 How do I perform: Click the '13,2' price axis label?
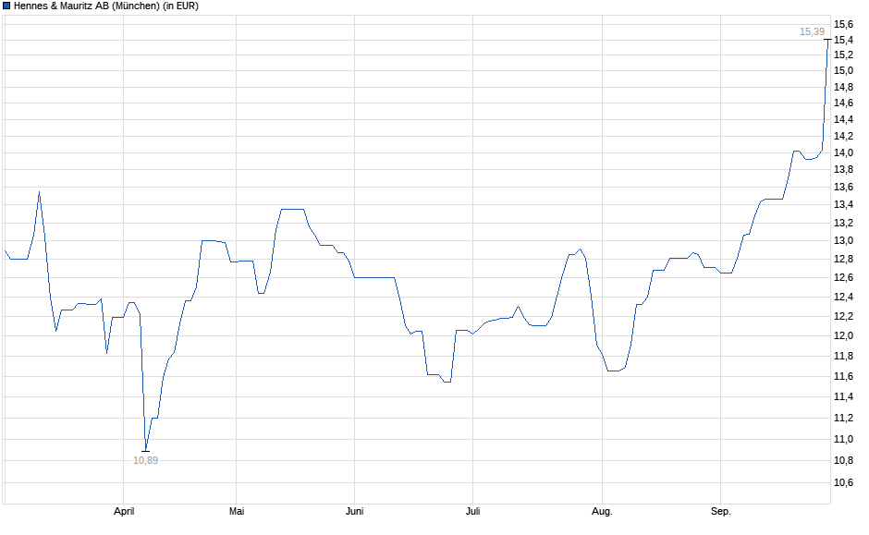tap(843, 224)
